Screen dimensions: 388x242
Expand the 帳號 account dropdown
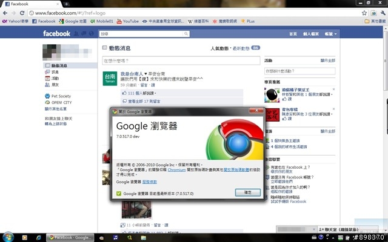[x=330, y=34]
